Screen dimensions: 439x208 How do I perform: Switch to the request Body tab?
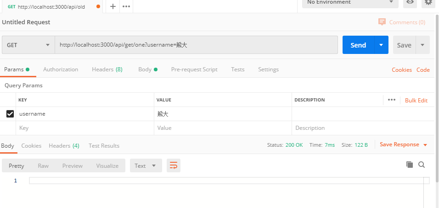pos(148,69)
